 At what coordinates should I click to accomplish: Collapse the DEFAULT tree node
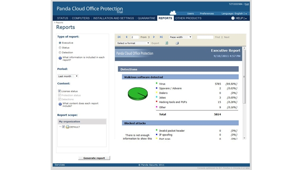pyautogui.click(x=60, y=127)
